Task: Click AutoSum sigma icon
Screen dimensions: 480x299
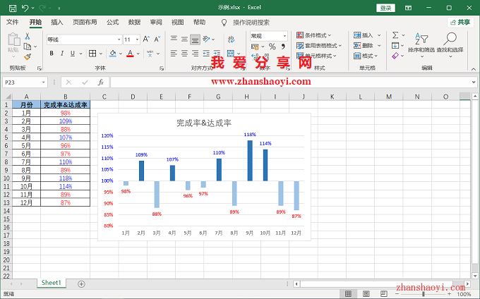Action: [x=395, y=35]
